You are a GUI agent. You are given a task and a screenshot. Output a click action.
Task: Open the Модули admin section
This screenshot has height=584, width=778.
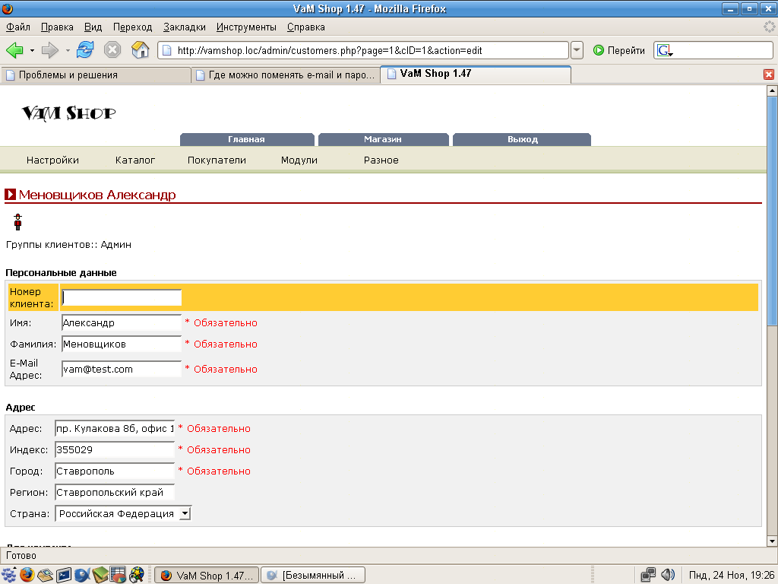coord(299,160)
